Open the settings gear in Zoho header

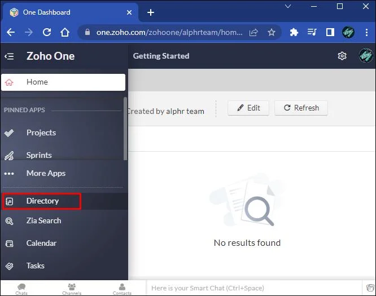pyautogui.click(x=342, y=56)
